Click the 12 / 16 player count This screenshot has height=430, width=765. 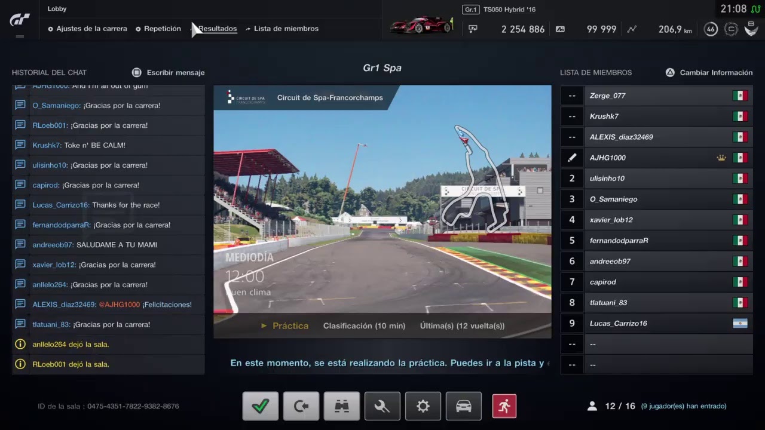coord(620,406)
